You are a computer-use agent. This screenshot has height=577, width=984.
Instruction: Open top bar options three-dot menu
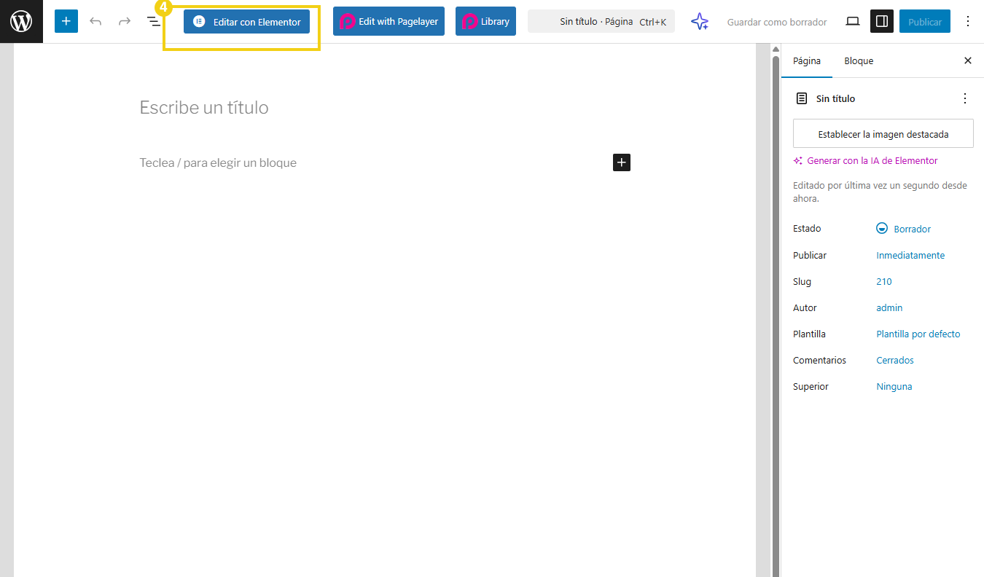pyautogui.click(x=968, y=22)
